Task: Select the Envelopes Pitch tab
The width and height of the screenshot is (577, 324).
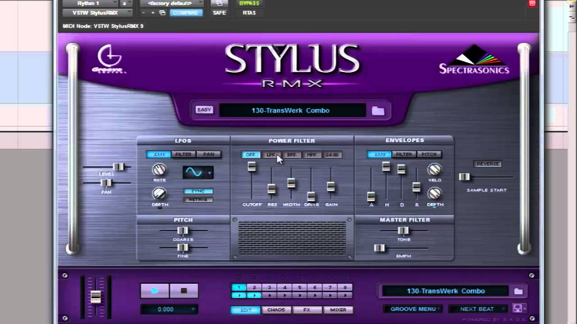Action: pos(429,154)
